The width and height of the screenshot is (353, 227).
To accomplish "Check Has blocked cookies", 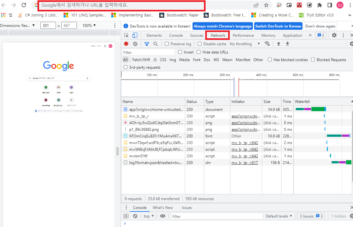I will 270,60.
